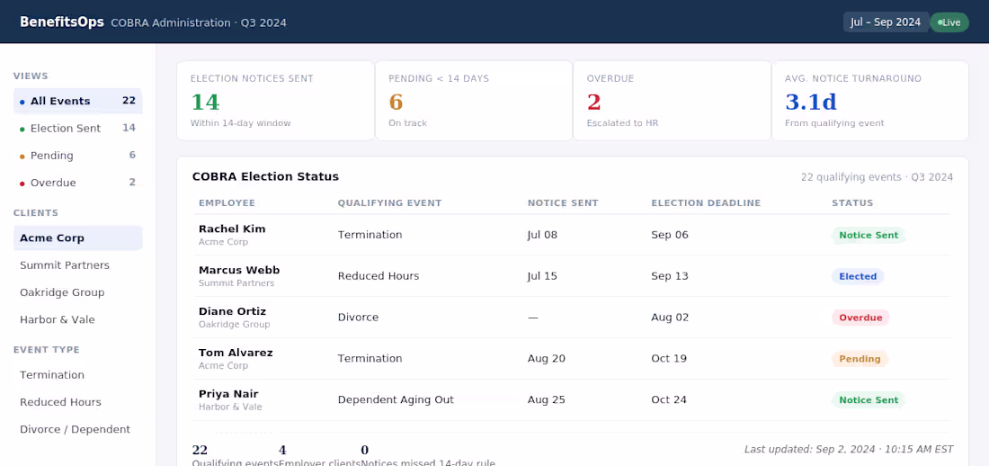
Task: Click the Oct 19 election deadline
Action: tap(670, 359)
